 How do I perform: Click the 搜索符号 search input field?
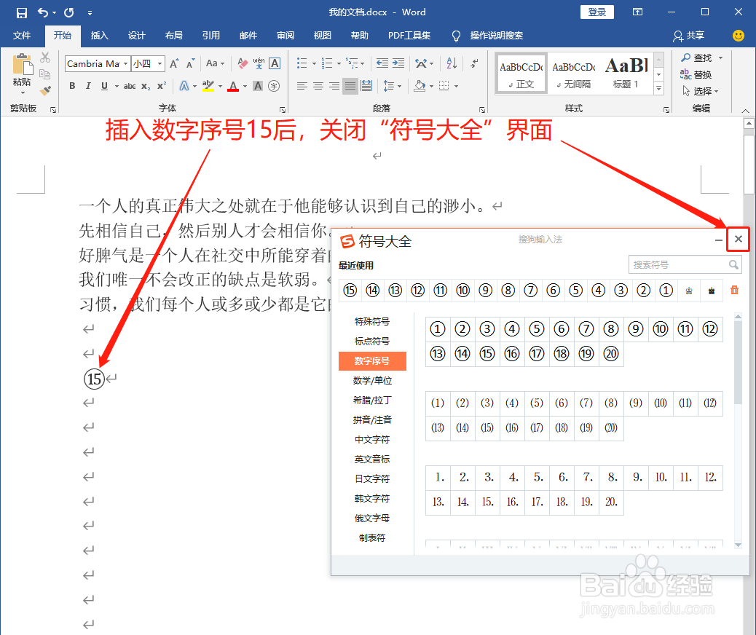(680, 264)
